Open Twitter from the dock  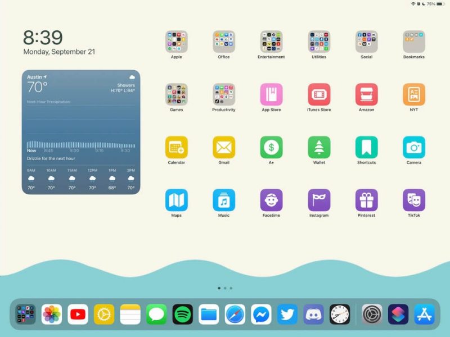click(287, 314)
